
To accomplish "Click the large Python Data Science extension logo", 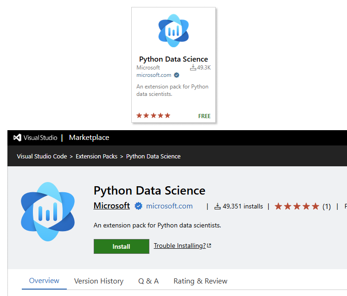I will coord(48,212).
